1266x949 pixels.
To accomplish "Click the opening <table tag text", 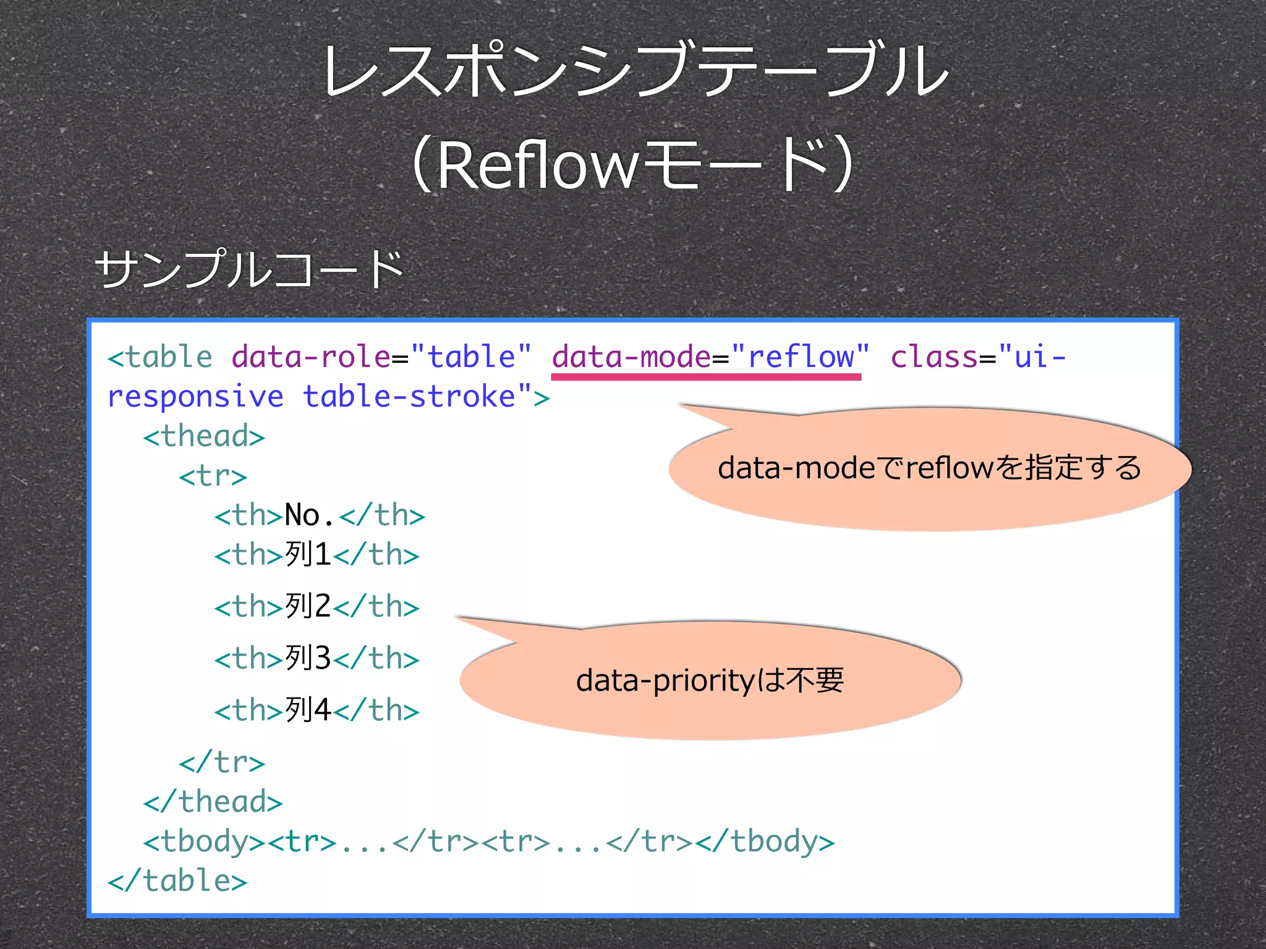I will pos(160,356).
